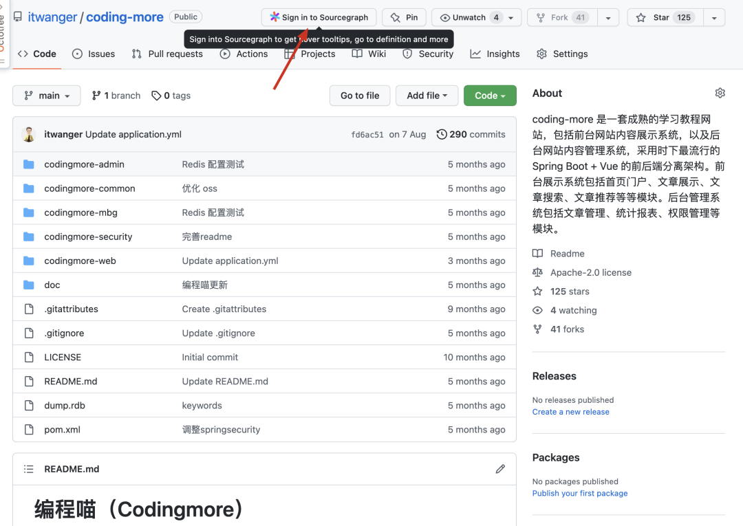Expand the Fork options dropdown arrow

click(608, 17)
